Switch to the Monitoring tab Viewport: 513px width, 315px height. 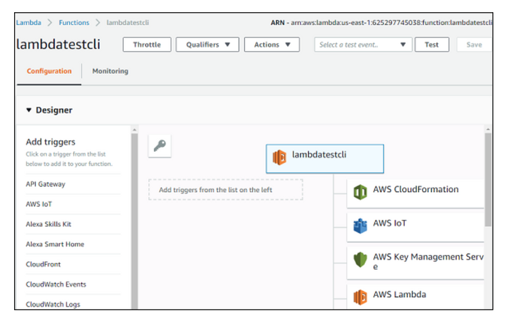pyautogui.click(x=110, y=71)
